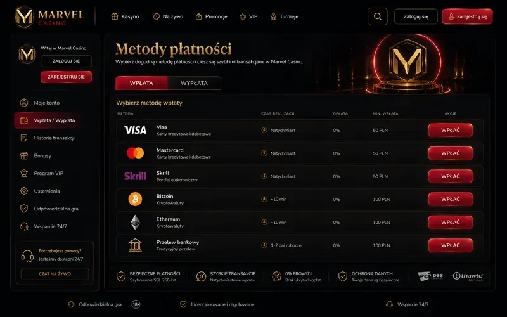The width and height of the screenshot is (507, 317).
Task: Open Turnieje from the top menu
Action: tap(284, 16)
